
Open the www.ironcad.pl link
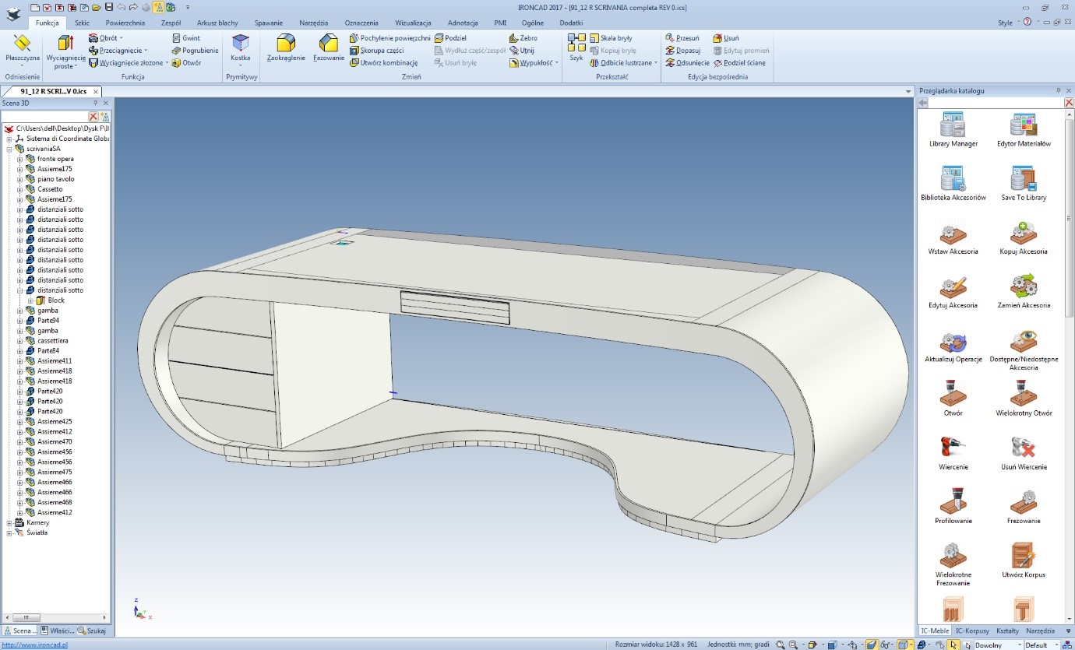[33, 645]
